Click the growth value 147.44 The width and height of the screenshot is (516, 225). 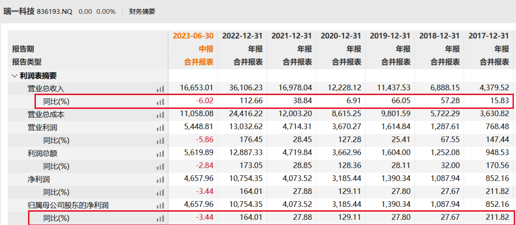498,139
